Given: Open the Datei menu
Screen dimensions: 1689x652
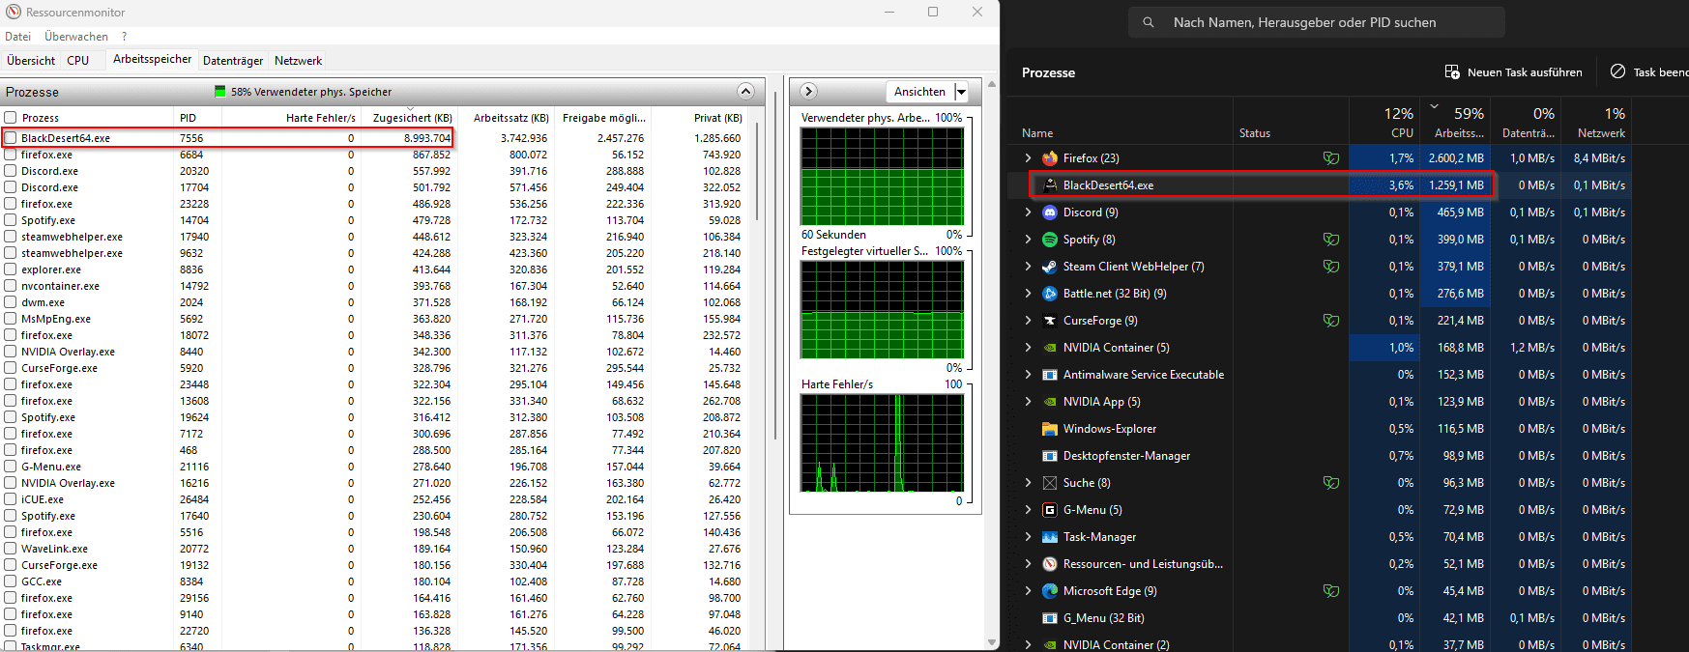Looking at the screenshot, I should (x=17, y=37).
